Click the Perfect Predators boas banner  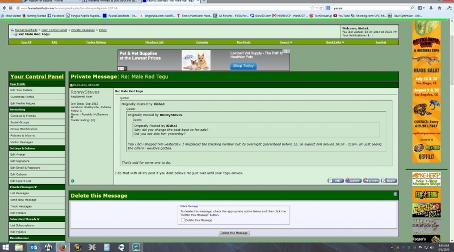pos(427,210)
